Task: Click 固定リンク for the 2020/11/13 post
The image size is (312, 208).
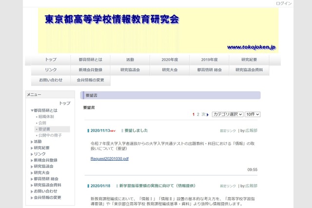Action: click(x=228, y=131)
